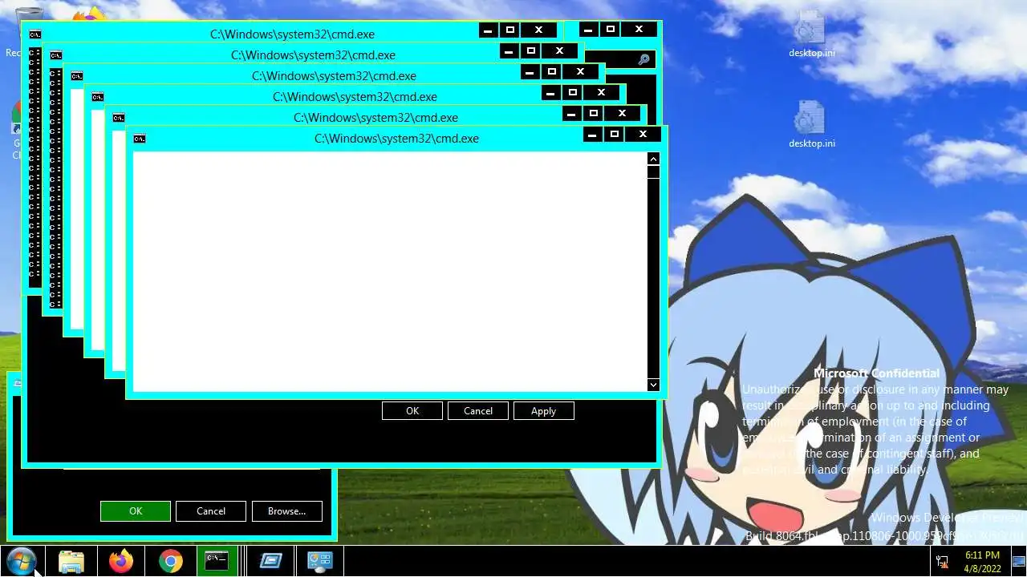Open the Start menu orb
This screenshot has height=577, width=1027.
pos(20,561)
